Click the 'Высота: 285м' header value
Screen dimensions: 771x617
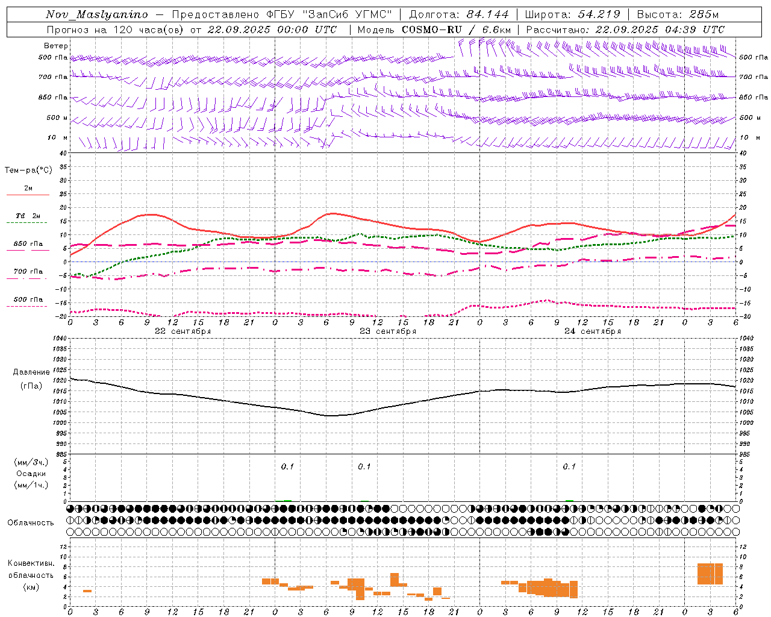678,14
